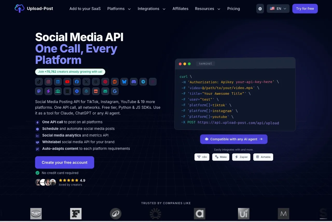Click the green envelope email icon
Image resolution: width=332 pixels, height=222 pixels.
(x=105, y=91)
